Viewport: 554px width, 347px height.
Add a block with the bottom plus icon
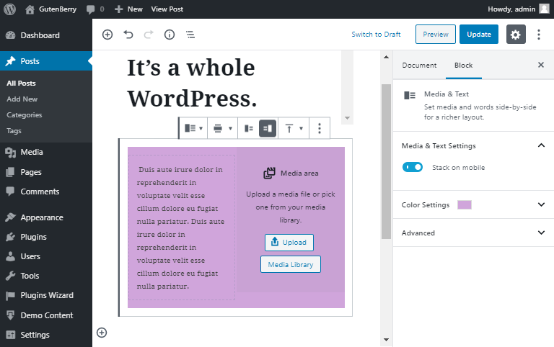click(x=102, y=333)
